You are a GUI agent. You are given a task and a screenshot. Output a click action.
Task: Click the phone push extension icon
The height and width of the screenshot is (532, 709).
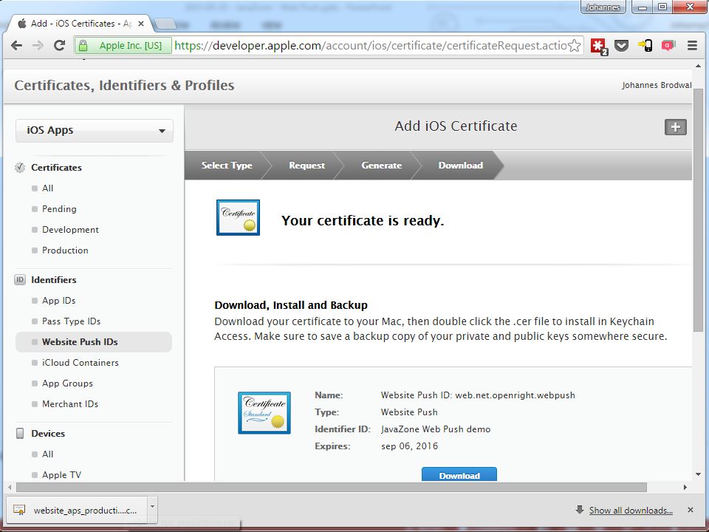(645, 45)
